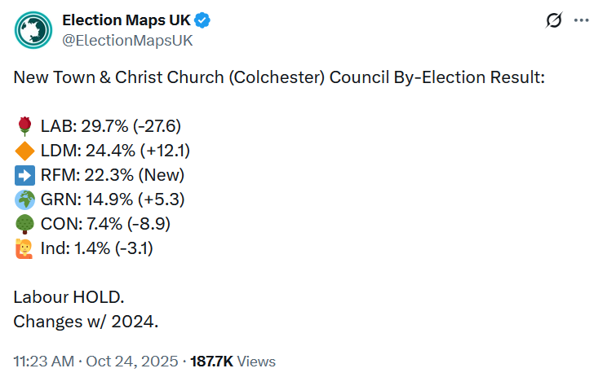Click the 187.7K Views count
The width and height of the screenshot is (598, 377).
(x=233, y=361)
